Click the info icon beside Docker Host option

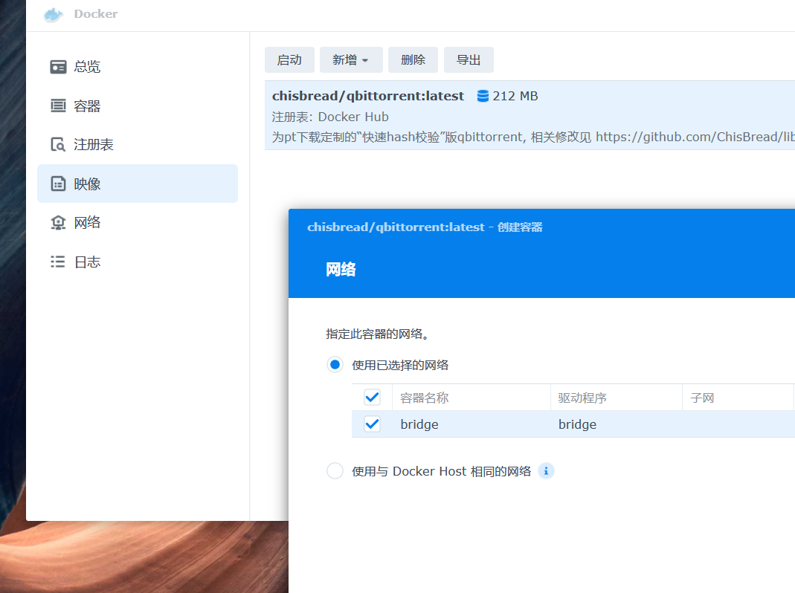click(546, 471)
